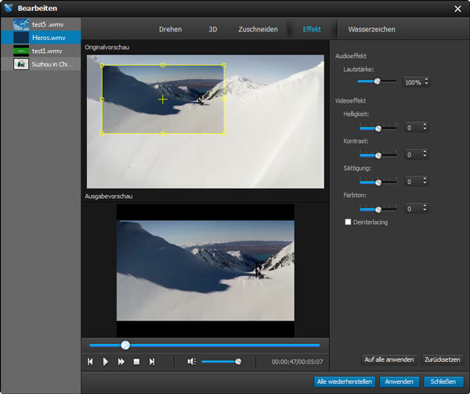
Task: Jump to the previous frame
Action: click(x=91, y=361)
